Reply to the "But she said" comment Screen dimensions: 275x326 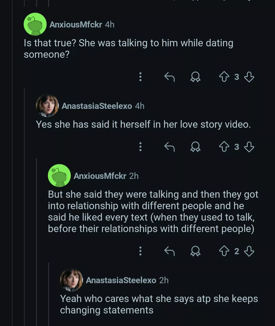[169, 251]
